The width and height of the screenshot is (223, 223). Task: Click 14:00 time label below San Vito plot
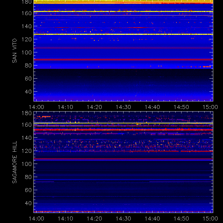click(x=37, y=107)
